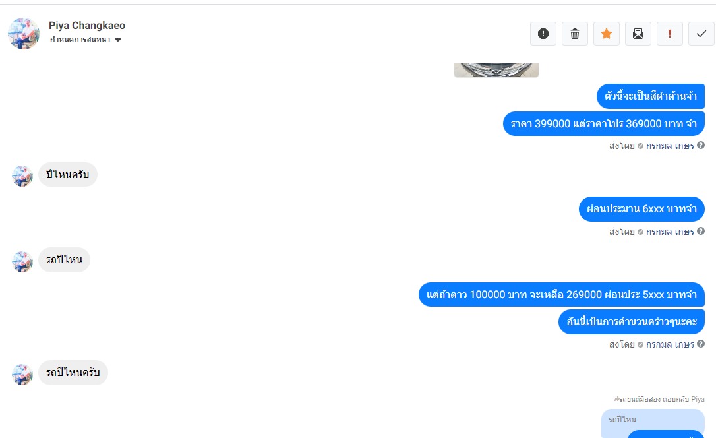Select the ราคา 399000 price message bubble

(604, 124)
